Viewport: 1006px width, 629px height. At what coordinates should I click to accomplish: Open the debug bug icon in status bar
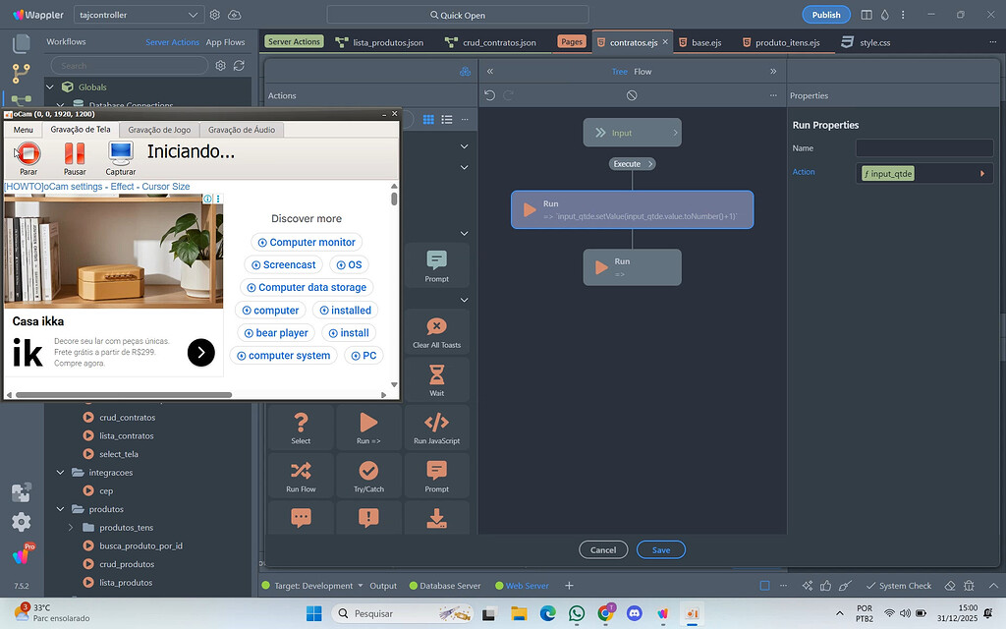[970, 586]
